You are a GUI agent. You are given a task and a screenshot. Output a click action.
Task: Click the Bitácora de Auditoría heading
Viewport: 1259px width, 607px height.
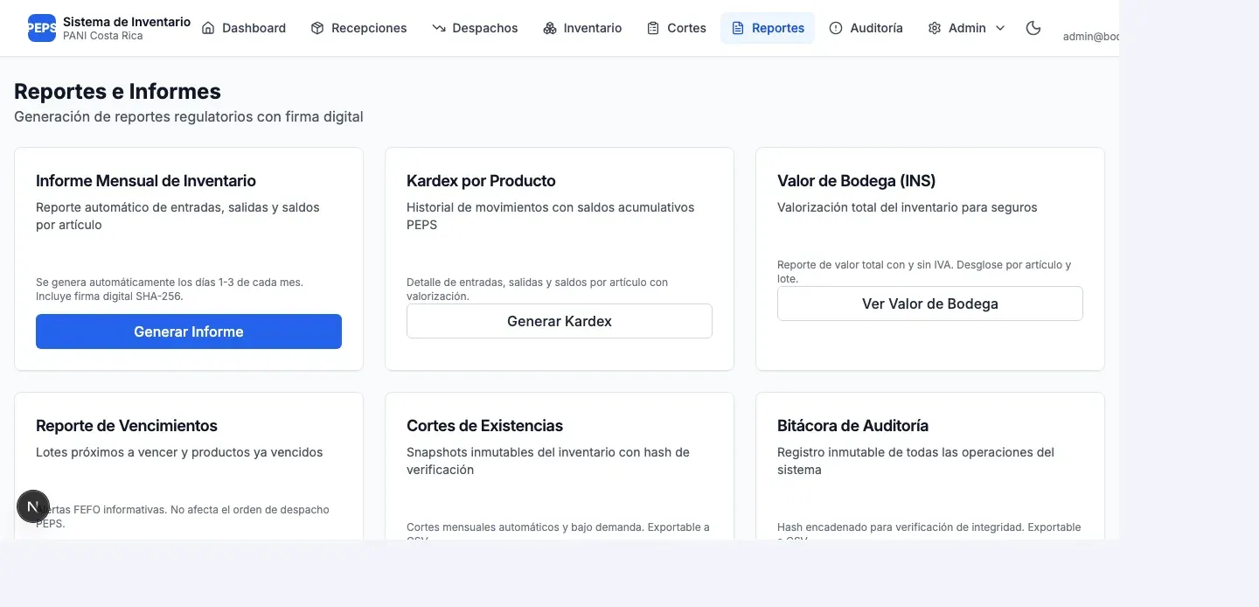pyautogui.click(x=852, y=426)
